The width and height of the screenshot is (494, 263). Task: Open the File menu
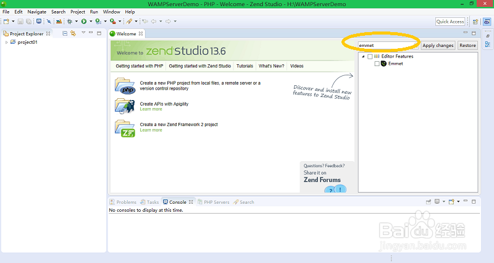tap(6, 12)
